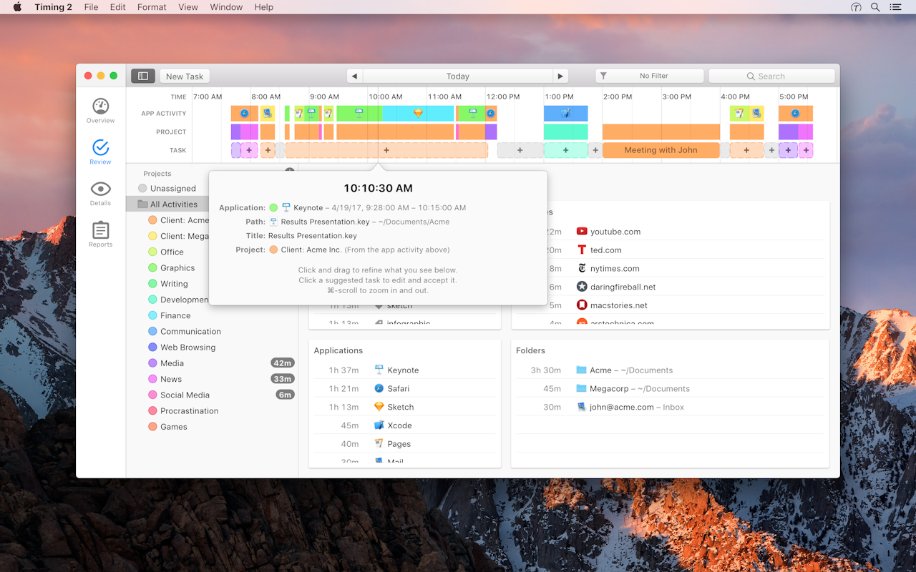Toggle the sidebar panel icon next to New Task
The width and height of the screenshot is (916, 572).
coord(142,76)
